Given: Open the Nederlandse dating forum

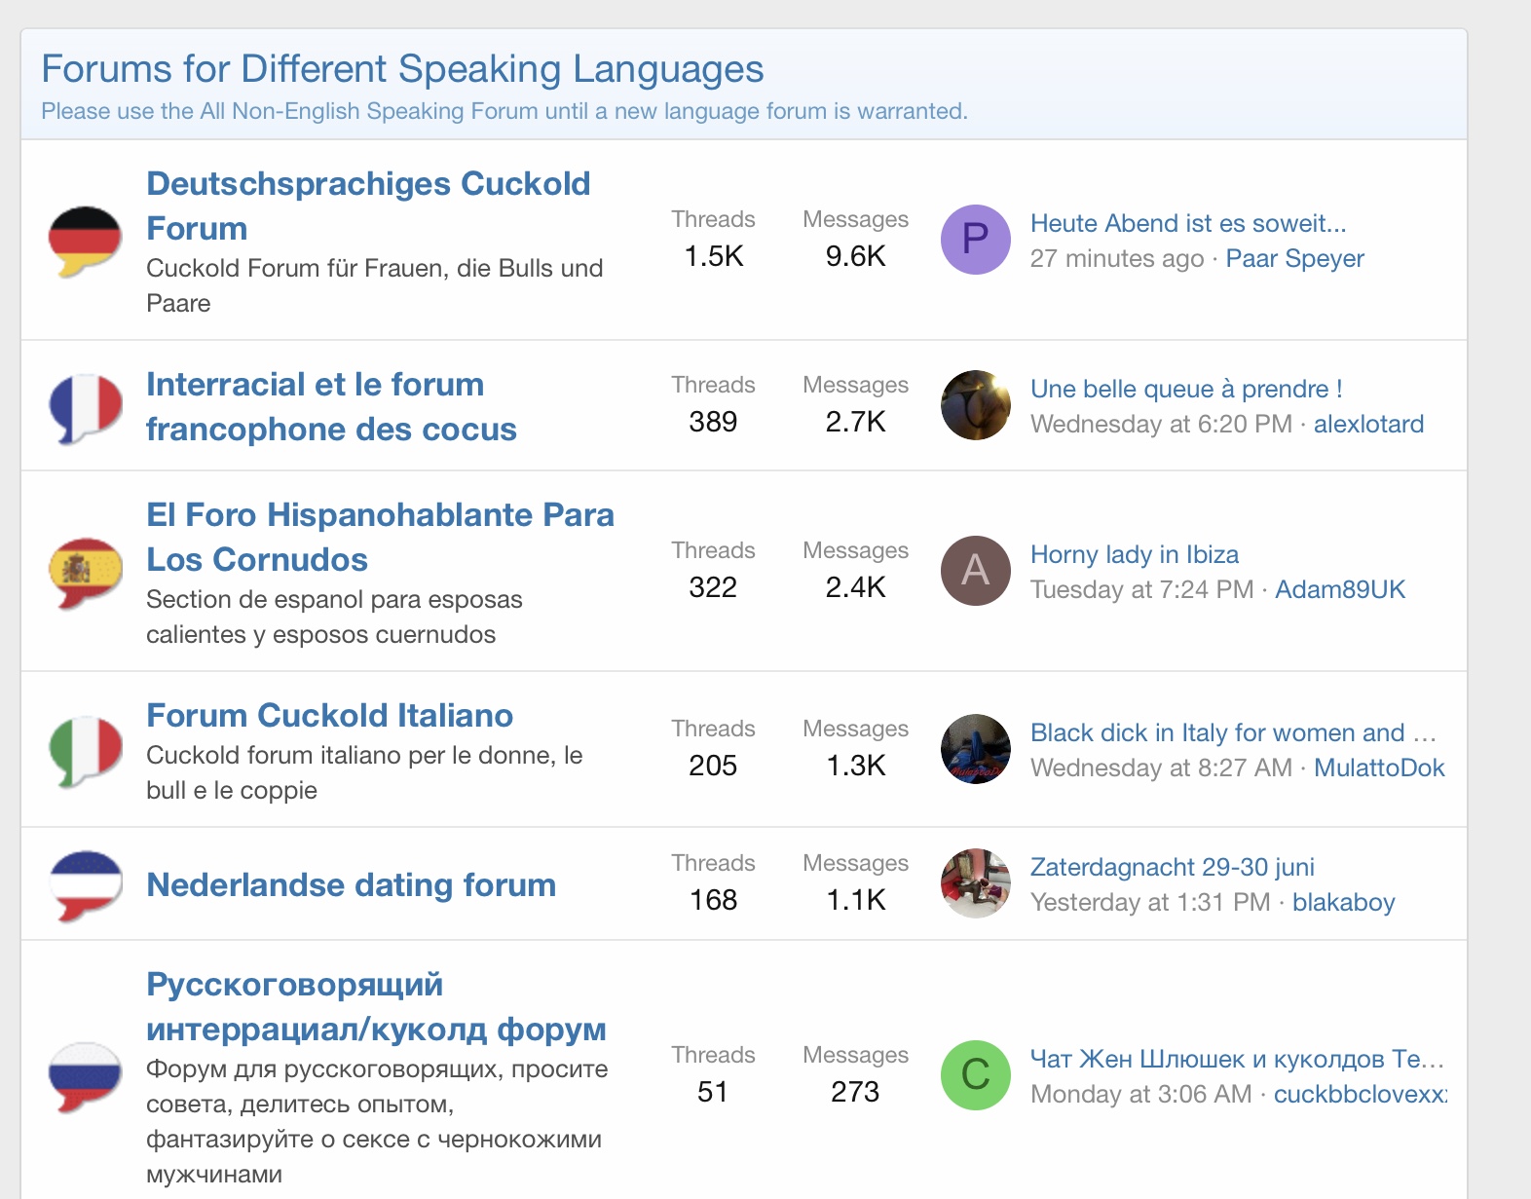Looking at the screenshot, I should (351, 884).
